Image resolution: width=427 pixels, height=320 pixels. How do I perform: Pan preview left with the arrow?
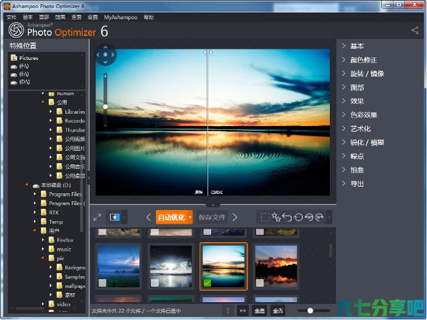(98, 54)
